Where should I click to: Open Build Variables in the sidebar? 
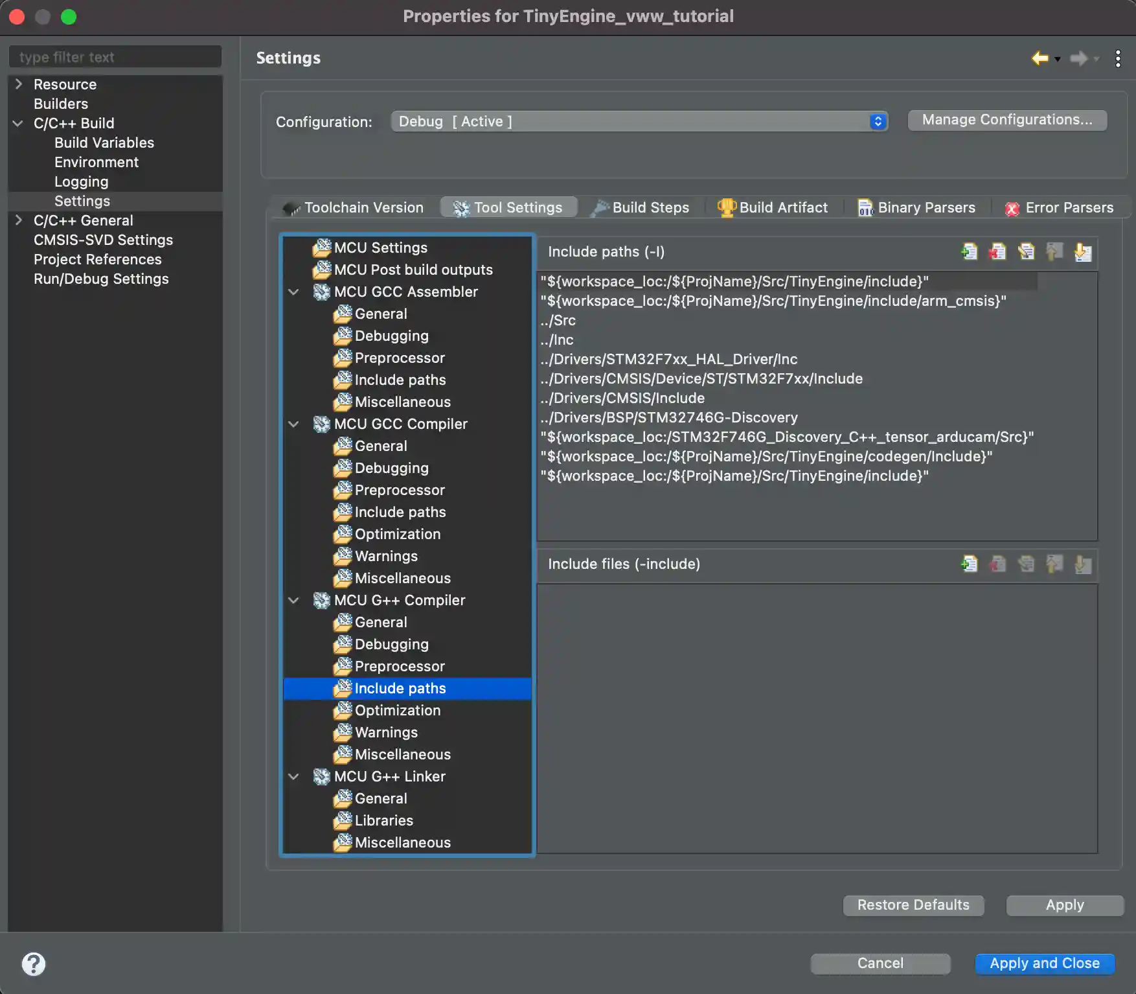point(104,143)
